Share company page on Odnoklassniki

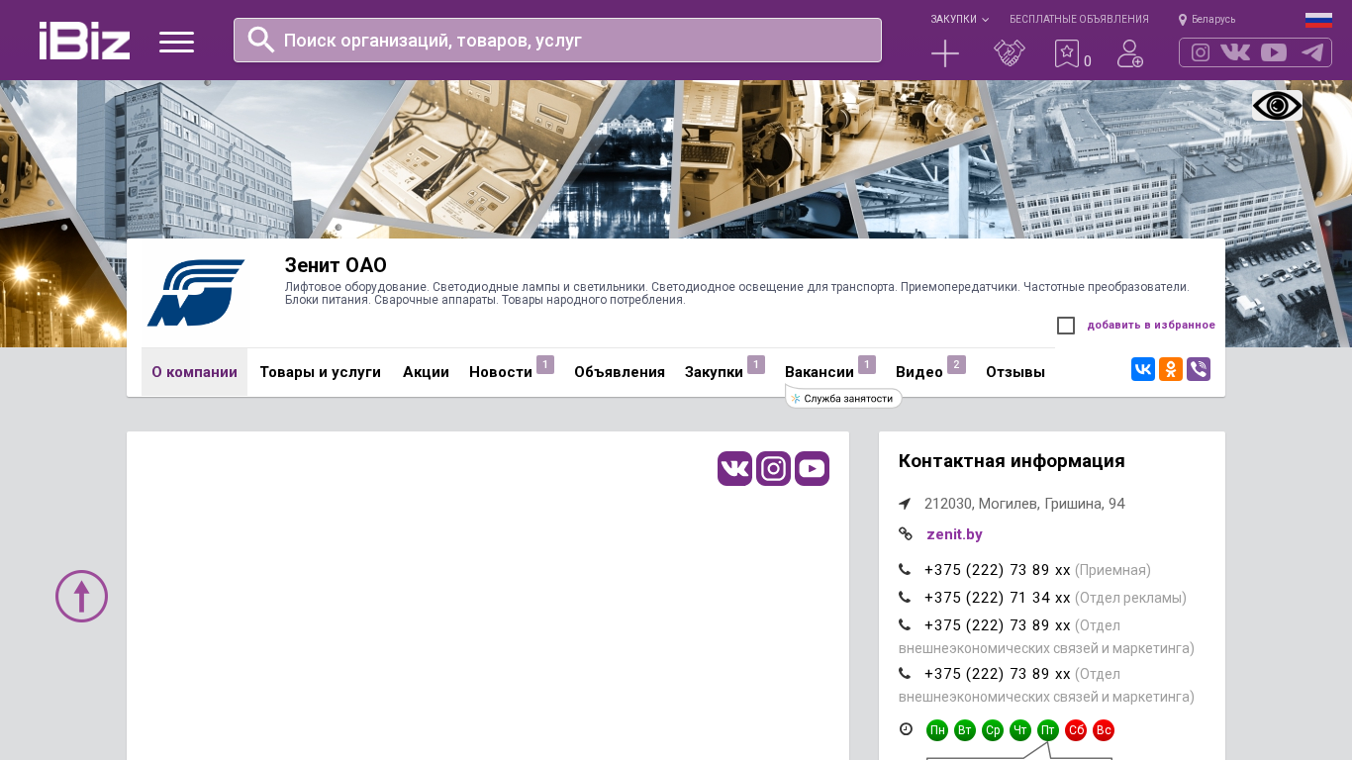(x=1171, y=369)
